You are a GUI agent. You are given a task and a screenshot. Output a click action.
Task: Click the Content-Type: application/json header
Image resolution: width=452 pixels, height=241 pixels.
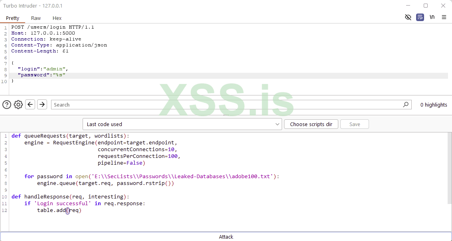[x=59, y=45]
